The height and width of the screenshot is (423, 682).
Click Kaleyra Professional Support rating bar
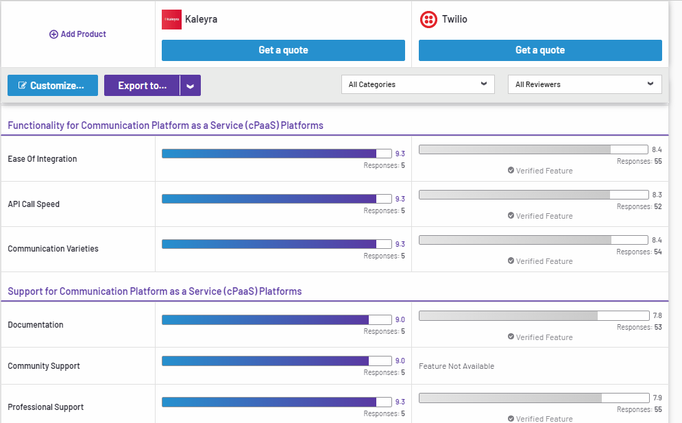pyautogui.click(x=277, y=402)
